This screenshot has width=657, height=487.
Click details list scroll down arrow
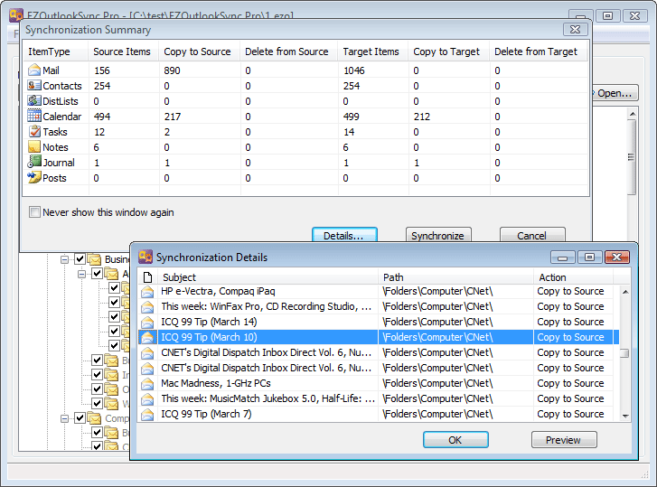pos(625,417)
